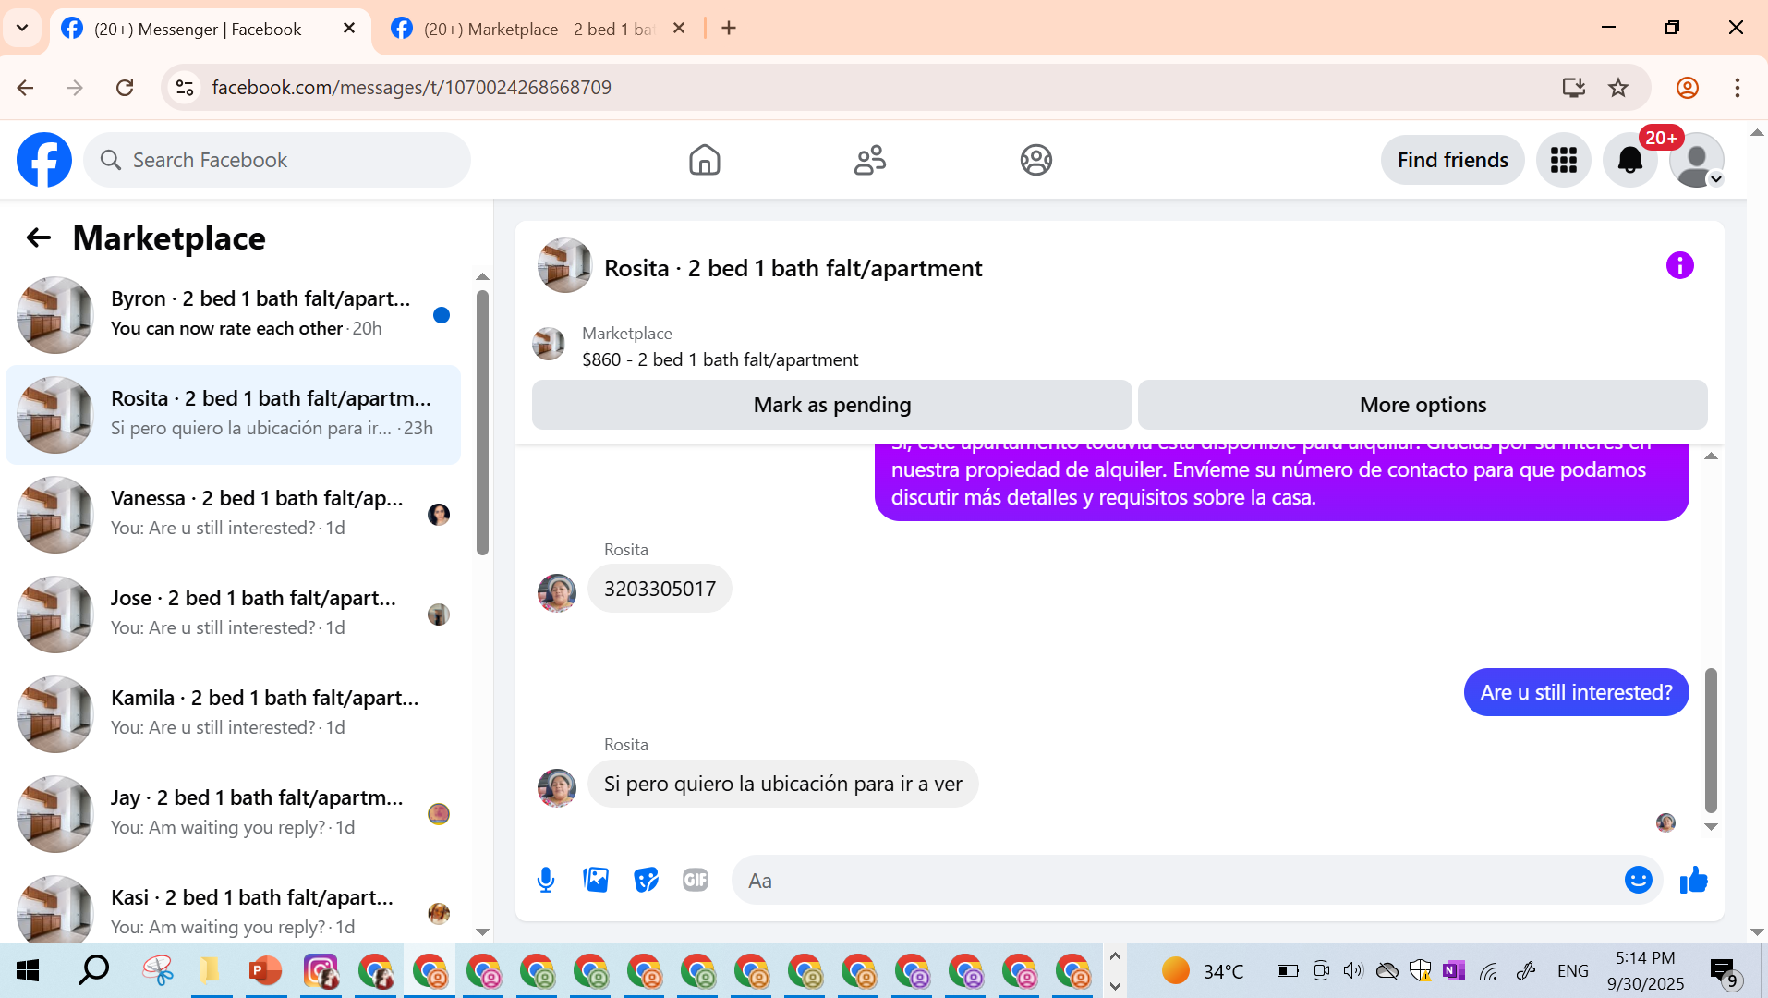
Task: Click the address bar URL
Action: click(412, 88)
